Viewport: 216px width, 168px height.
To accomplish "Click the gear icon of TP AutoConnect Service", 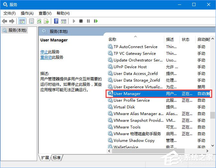I will [x=110, y=47].
